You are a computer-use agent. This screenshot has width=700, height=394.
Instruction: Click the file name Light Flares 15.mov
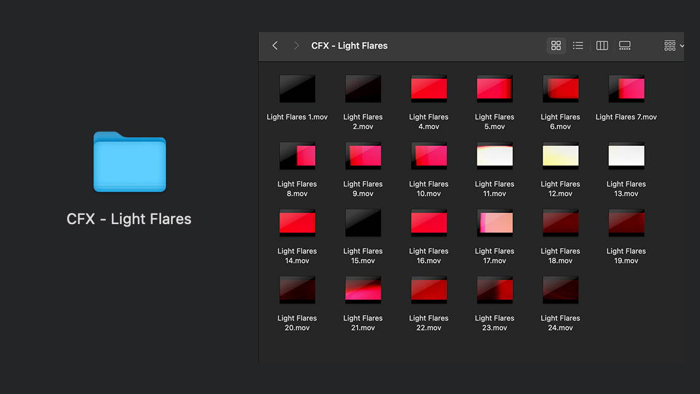(x=363, y=255)
